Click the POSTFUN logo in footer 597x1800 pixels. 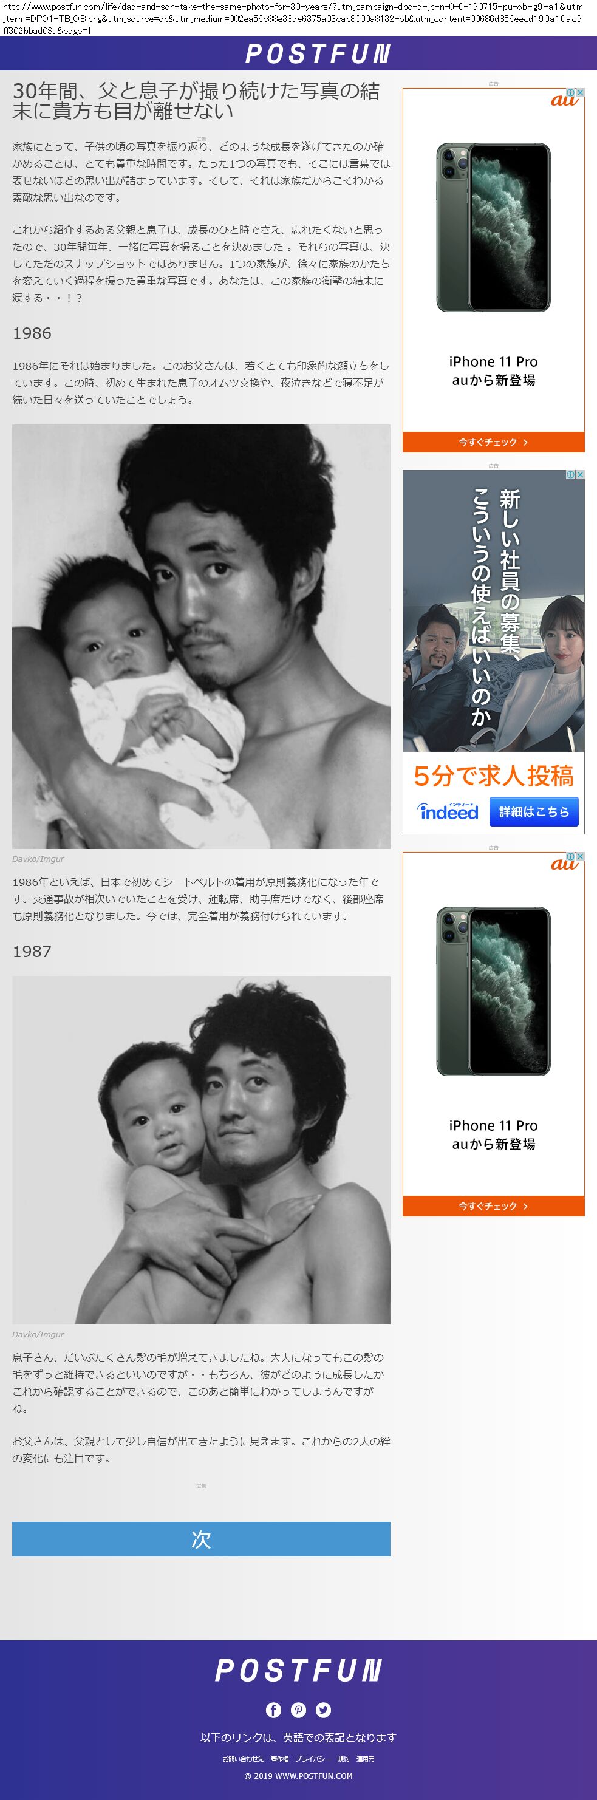(x=299, y=1671)
